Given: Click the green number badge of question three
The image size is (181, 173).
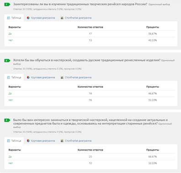Looking at the screenshot, I should [x=7, y=120].
